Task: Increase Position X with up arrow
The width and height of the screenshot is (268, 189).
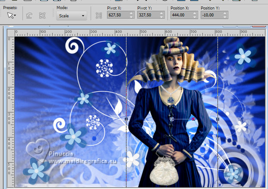Action: (x=195, y=13)
